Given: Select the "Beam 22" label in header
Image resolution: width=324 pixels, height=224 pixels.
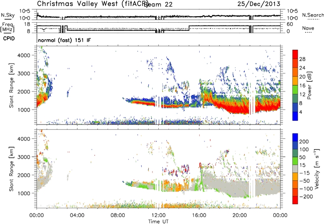Looking at the screenshot, I should point(158,4).
